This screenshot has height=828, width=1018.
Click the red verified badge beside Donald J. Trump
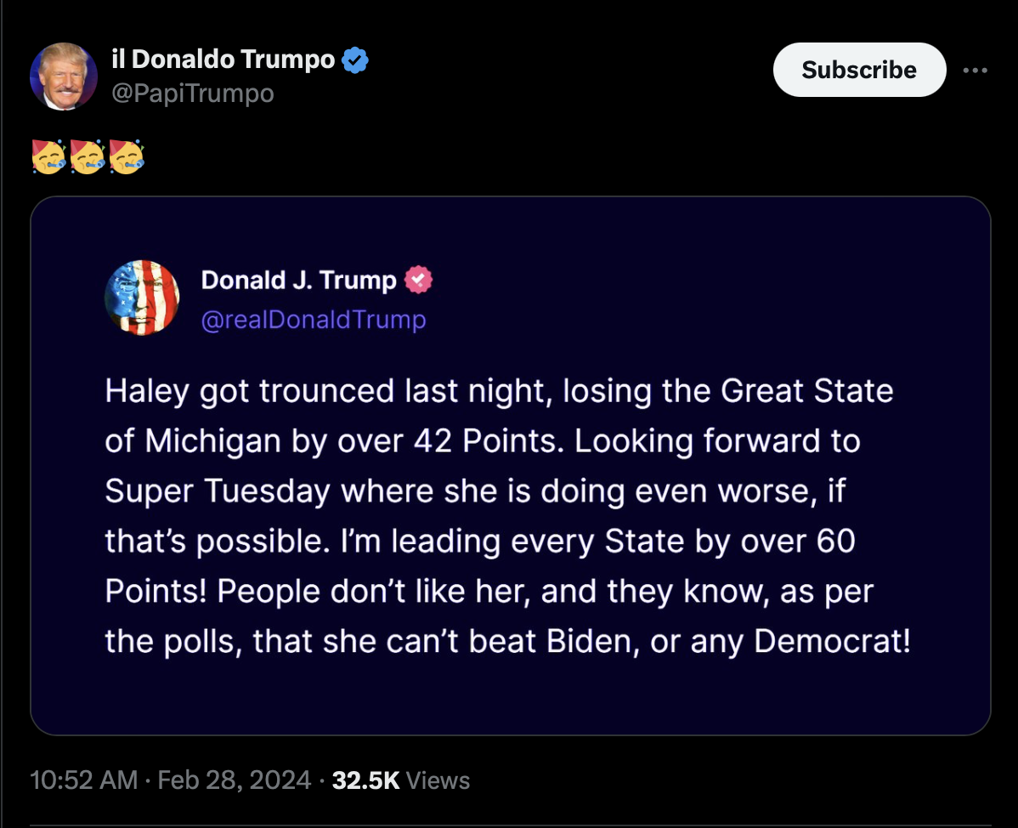[x=419, y=280]
